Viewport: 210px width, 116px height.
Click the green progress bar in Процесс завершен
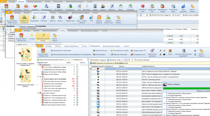tap(186, 88)
